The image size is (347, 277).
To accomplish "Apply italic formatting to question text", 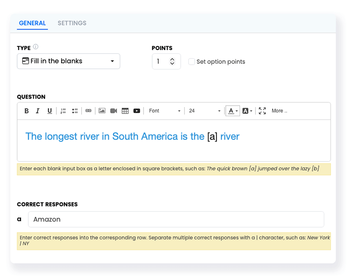I will (38, 111).
